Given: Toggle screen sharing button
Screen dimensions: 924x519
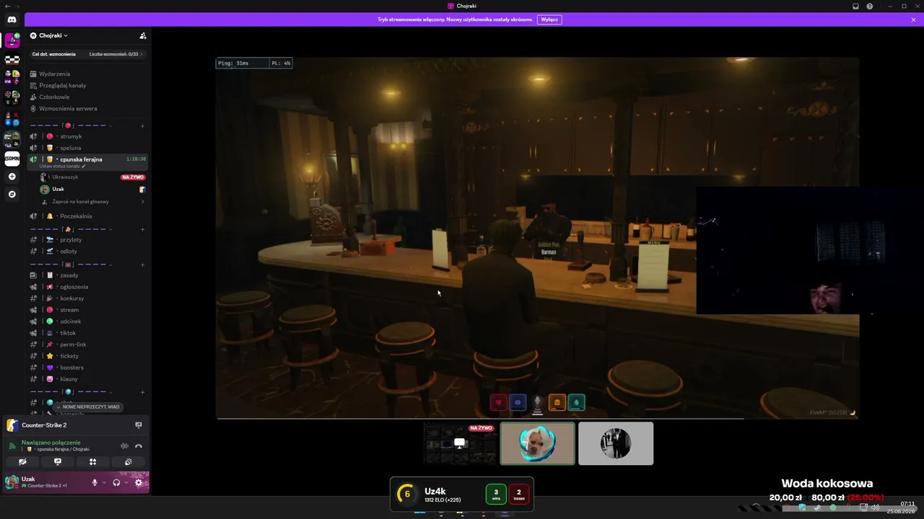Looking at the screenshot, I should click(58, 461).
